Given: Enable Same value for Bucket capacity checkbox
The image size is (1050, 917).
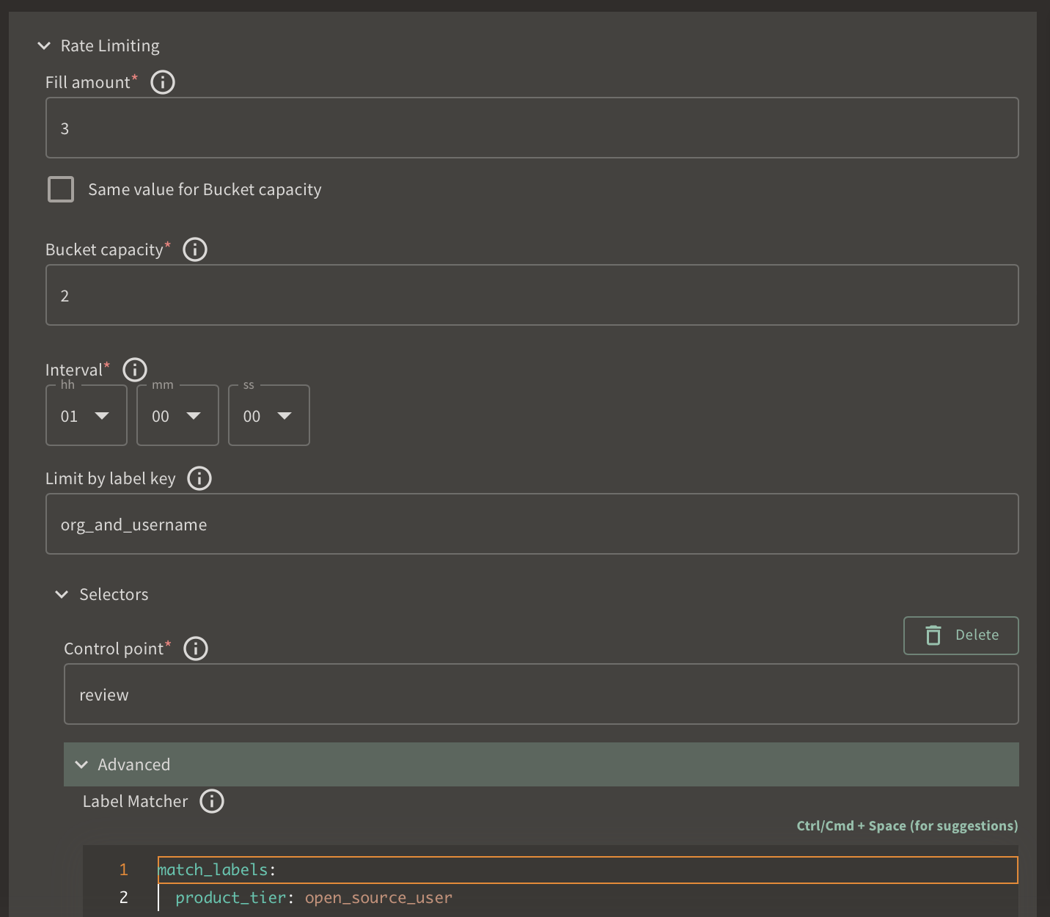Looking at the screenshot, I should [x=61, y=189].
